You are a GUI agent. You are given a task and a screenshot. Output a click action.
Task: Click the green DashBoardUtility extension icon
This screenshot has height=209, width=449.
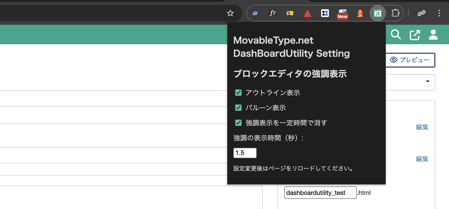377,13
